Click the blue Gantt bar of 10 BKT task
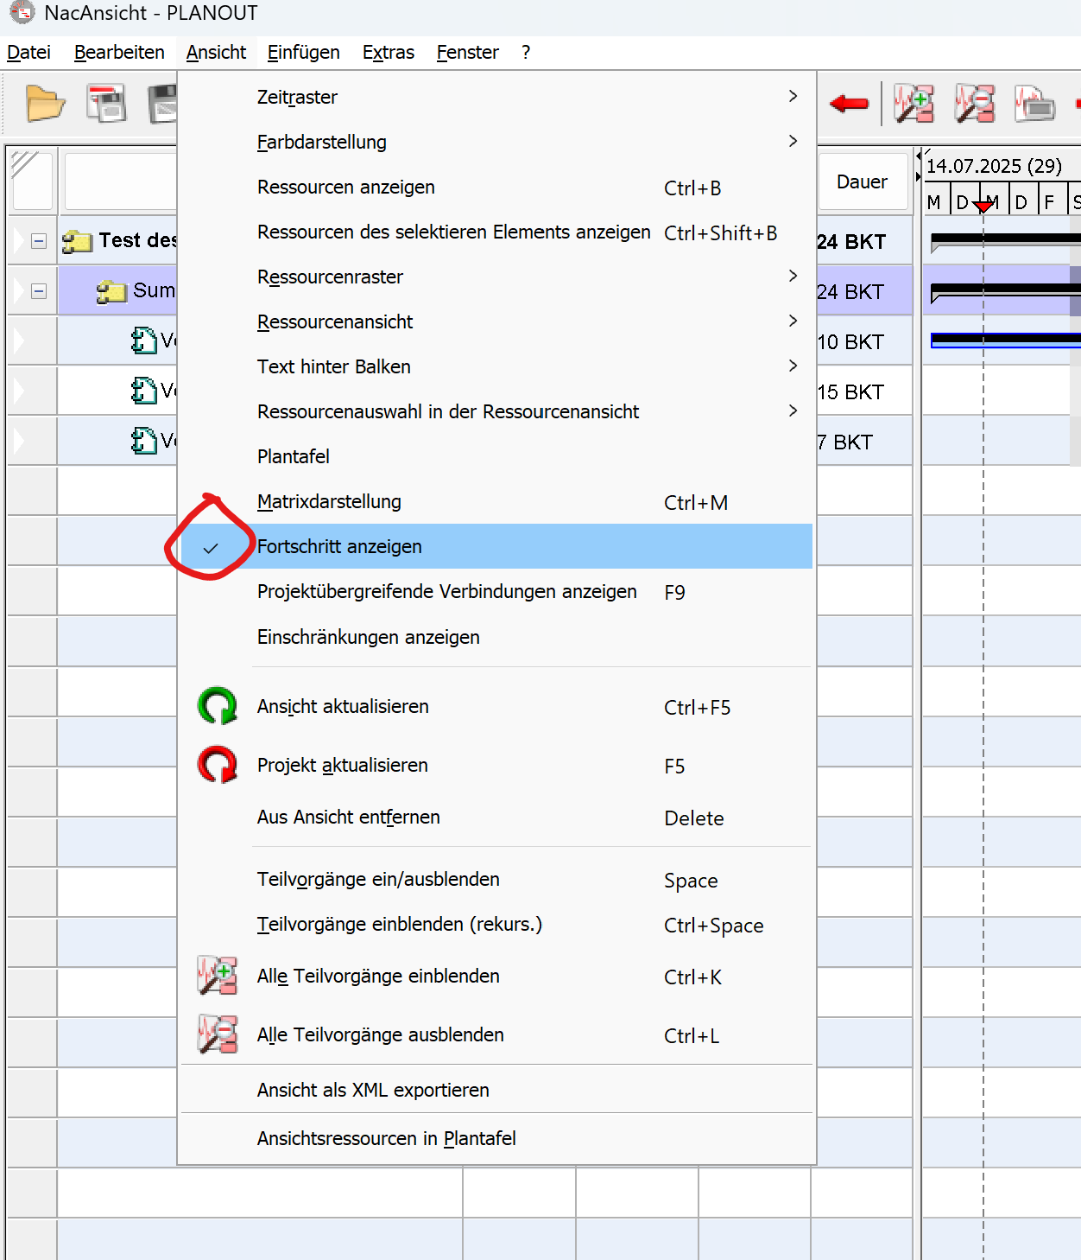 pos(1005,340)
